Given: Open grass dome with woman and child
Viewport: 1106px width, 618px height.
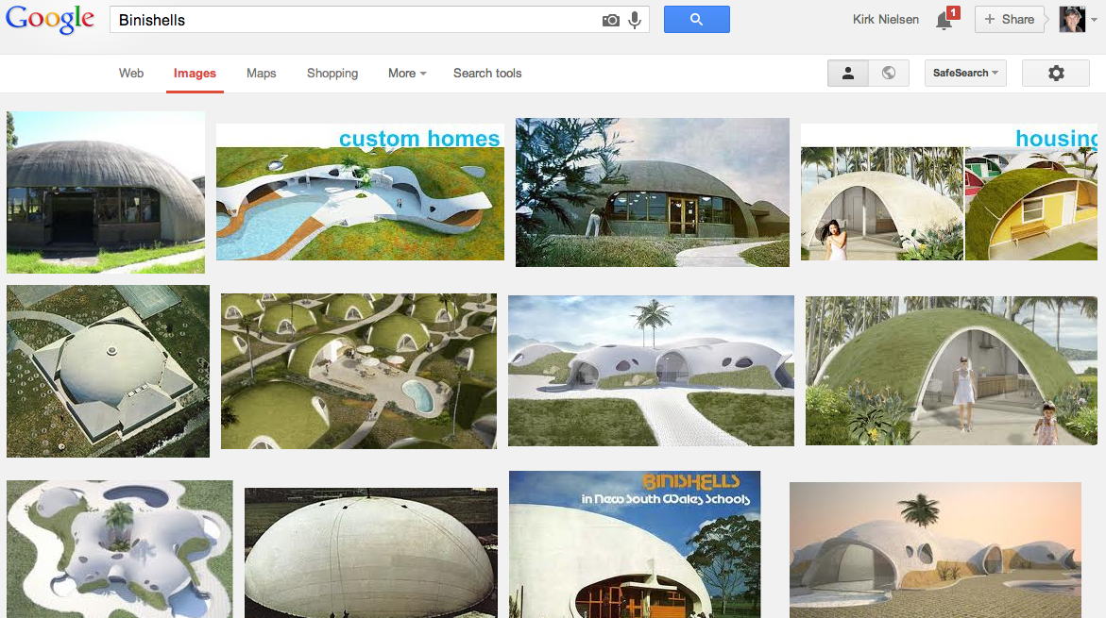Looking at the screenshot, I should tap(951, 371).
